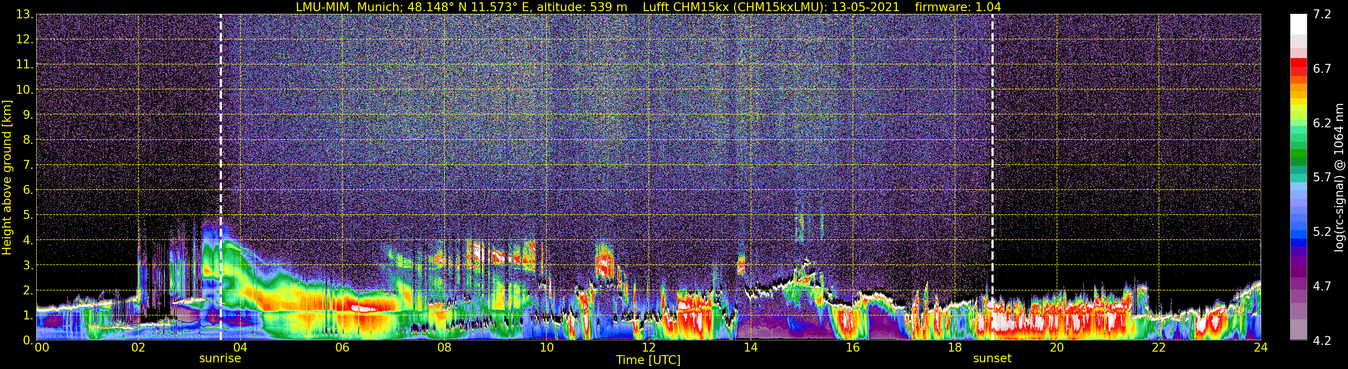1348x369 pixels.
Task: Click the white top segment of colorbar
Action: point(1298,24)
